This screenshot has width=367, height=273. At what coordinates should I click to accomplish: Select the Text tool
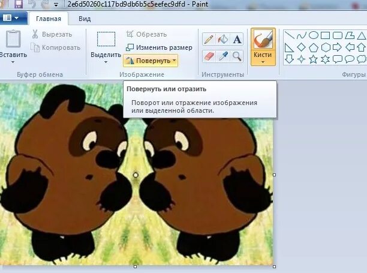point(237,39)
